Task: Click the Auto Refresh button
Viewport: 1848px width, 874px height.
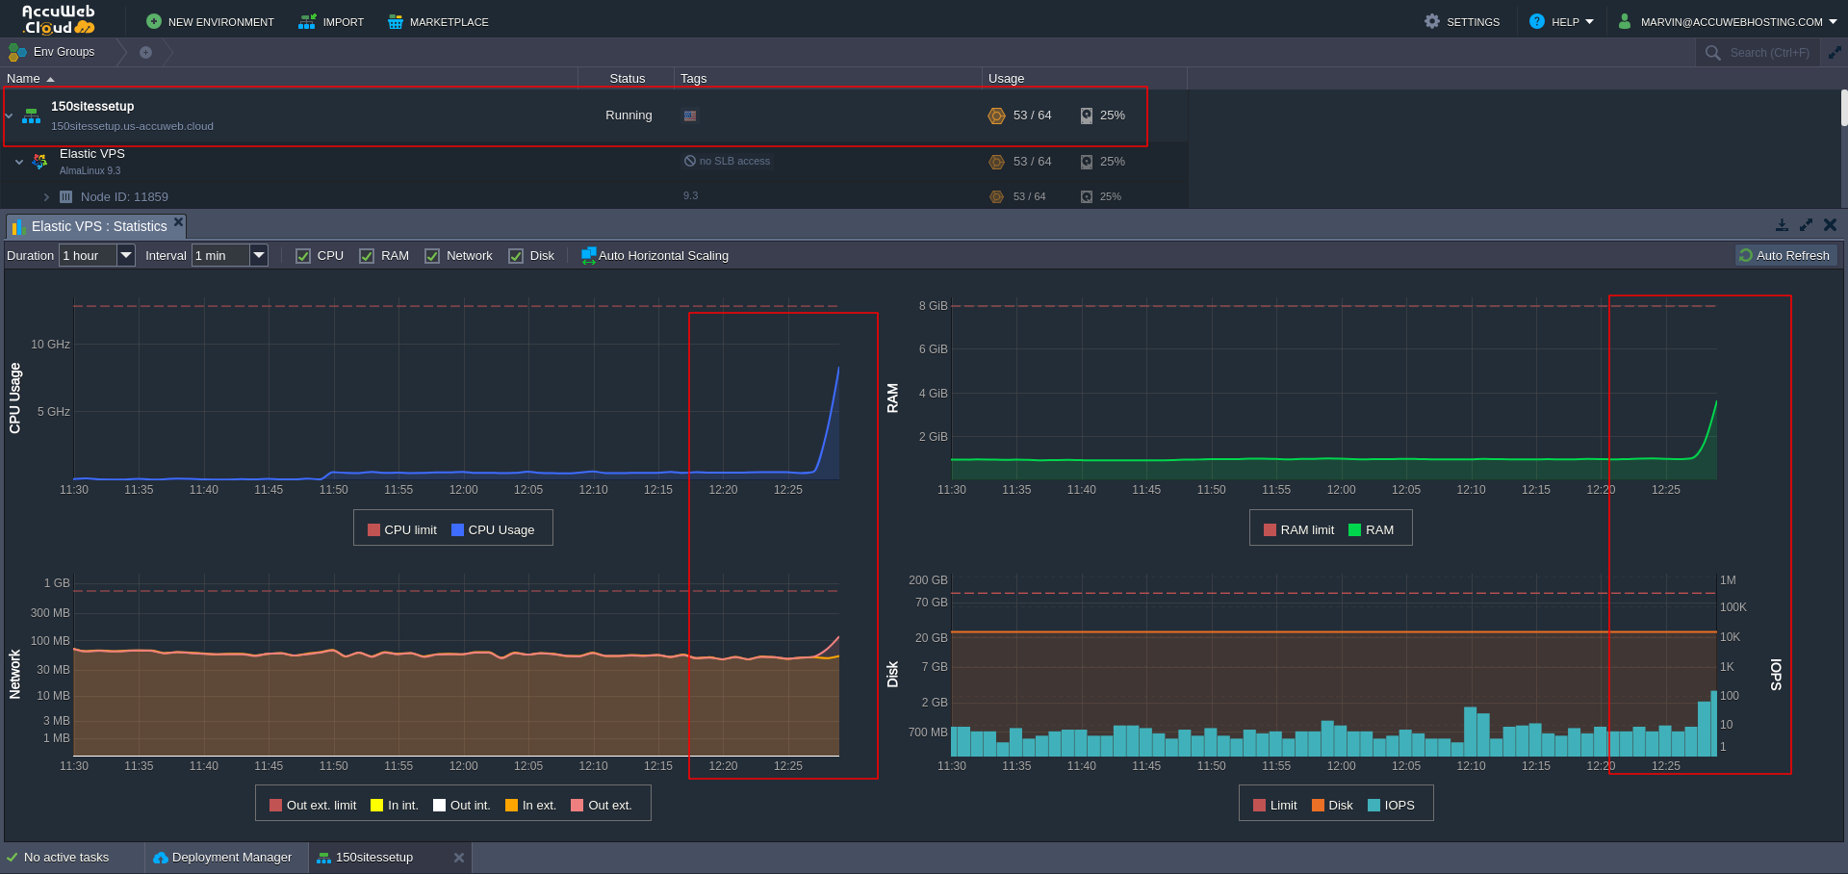Action: click(1785, 255)
